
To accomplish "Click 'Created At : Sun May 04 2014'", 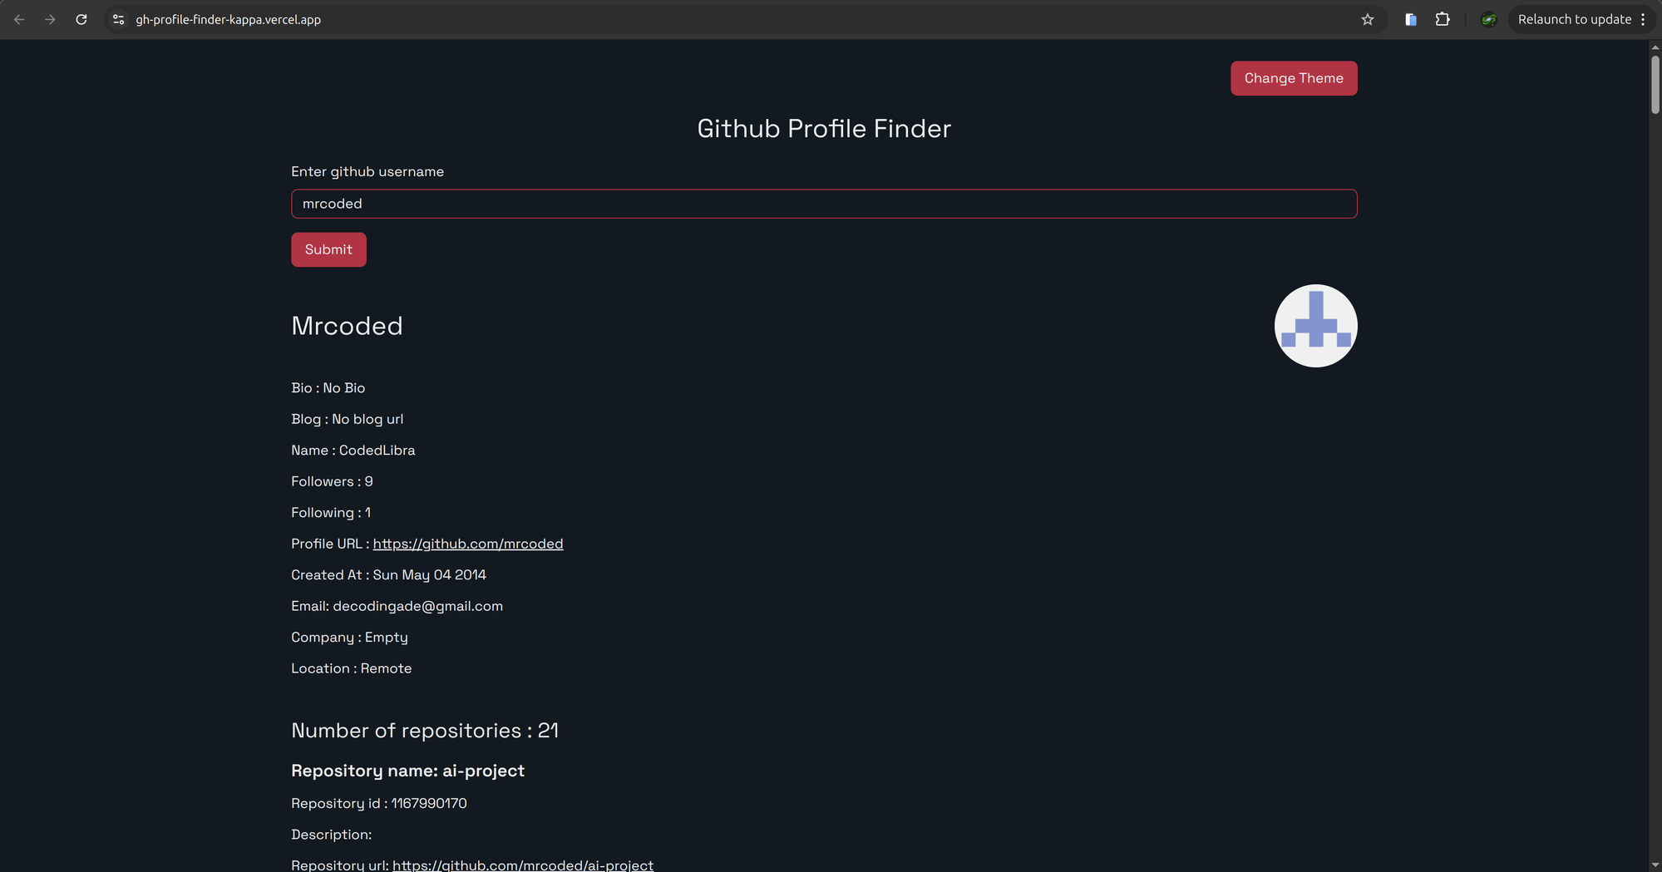I will (388, 575).
